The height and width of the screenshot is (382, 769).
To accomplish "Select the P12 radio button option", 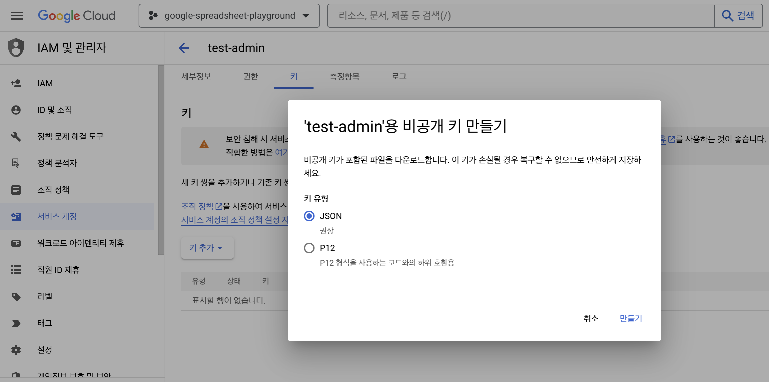I will coord(309,247).
